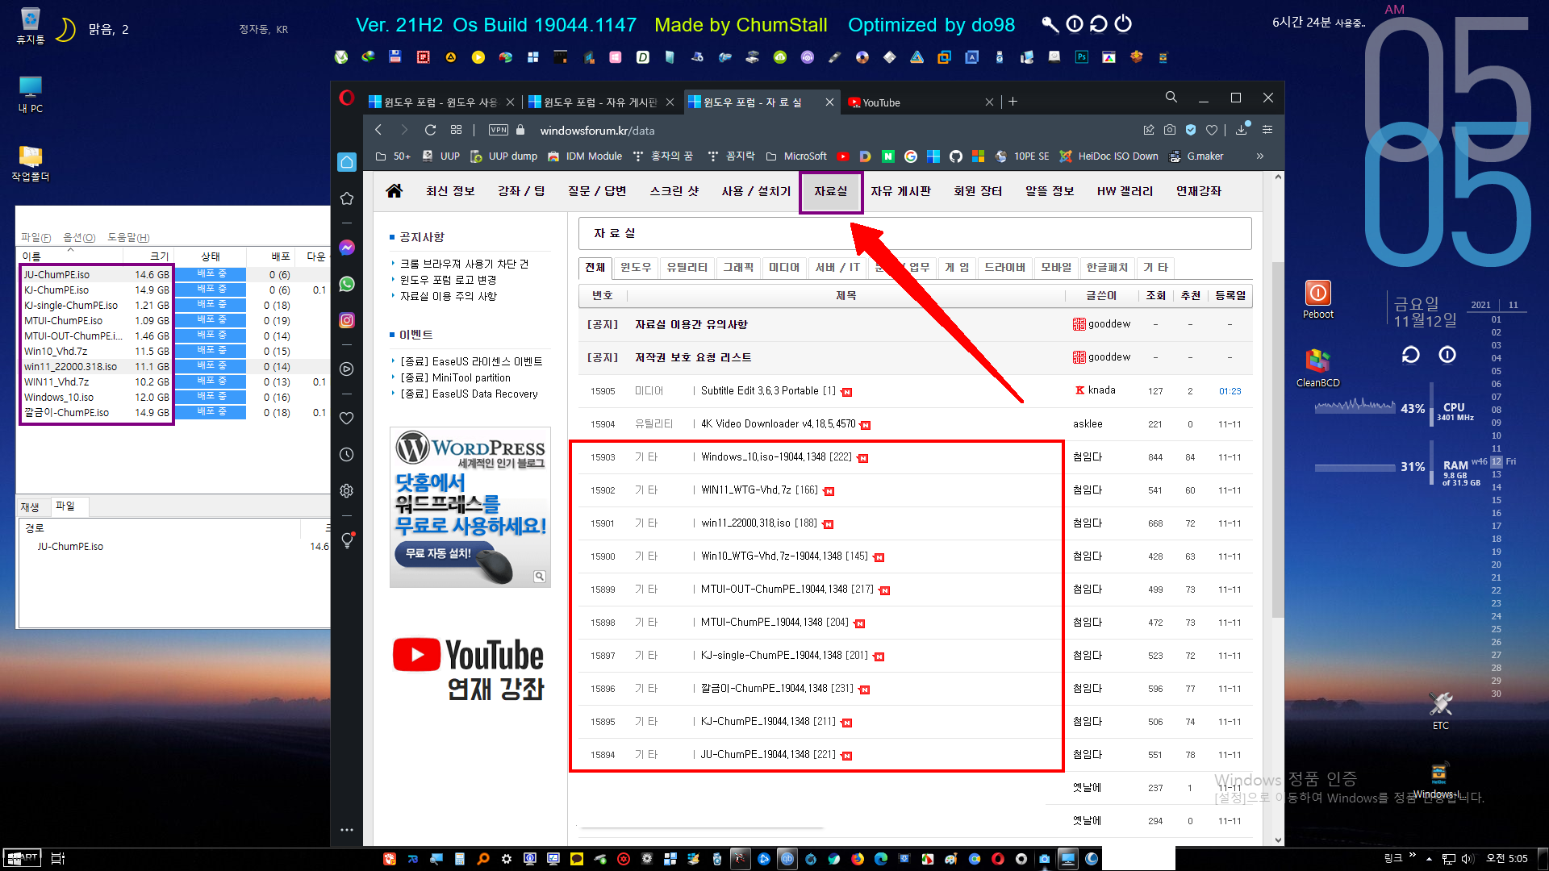1549x871 pixels.
Task: Go back to previous page
Action: pyautogui.click(x=378, y=130)
